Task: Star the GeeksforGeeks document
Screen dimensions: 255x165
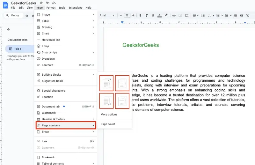Action: pyautogui.click(x=41, y=3)
